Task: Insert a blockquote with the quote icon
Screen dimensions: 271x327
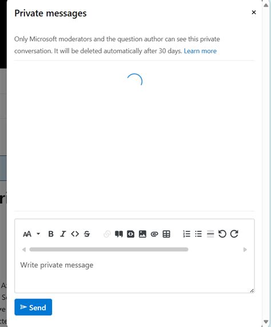Action: tap(119, 234)
